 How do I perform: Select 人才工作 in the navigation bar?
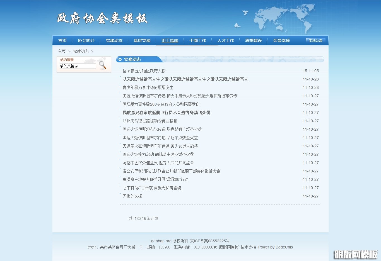tap(226, 40)
